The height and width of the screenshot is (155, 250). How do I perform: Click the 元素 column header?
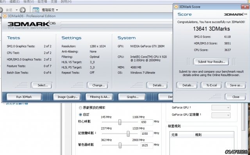(x=182, y=135)
